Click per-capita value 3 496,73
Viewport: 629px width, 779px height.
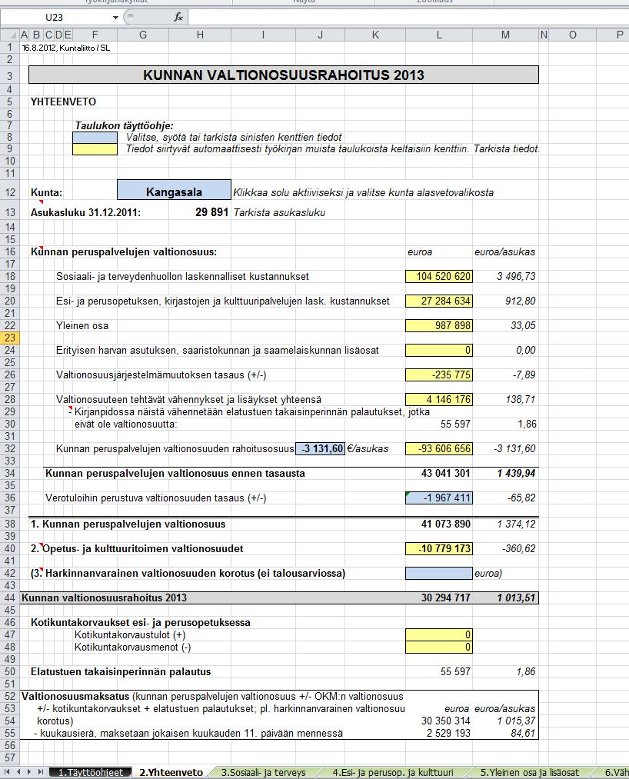point(516,276)
